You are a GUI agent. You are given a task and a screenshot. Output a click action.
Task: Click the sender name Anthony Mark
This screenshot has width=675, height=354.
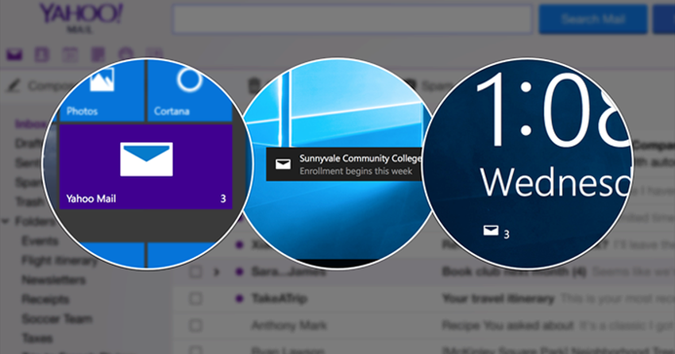pos(289,325)
